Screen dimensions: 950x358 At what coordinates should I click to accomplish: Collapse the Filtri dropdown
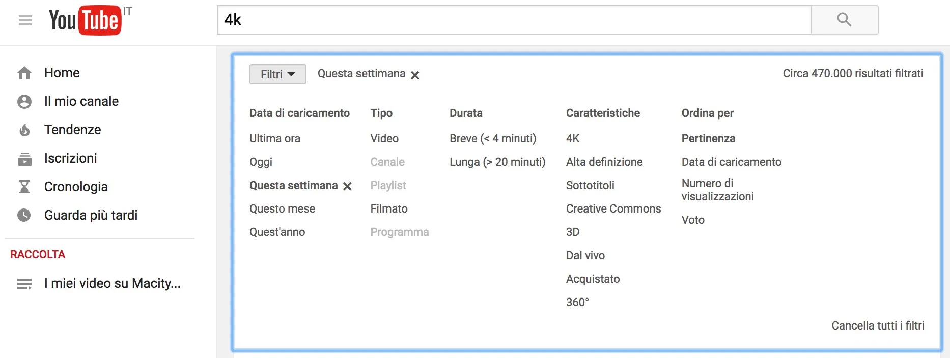[277, 74]
